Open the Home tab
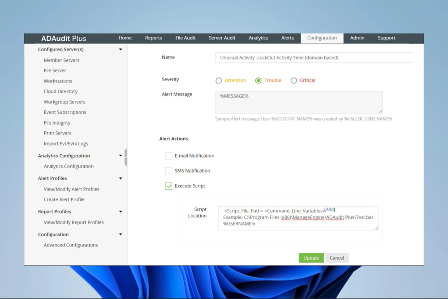The width and height of the screenshot is (448, 299). 125,38
